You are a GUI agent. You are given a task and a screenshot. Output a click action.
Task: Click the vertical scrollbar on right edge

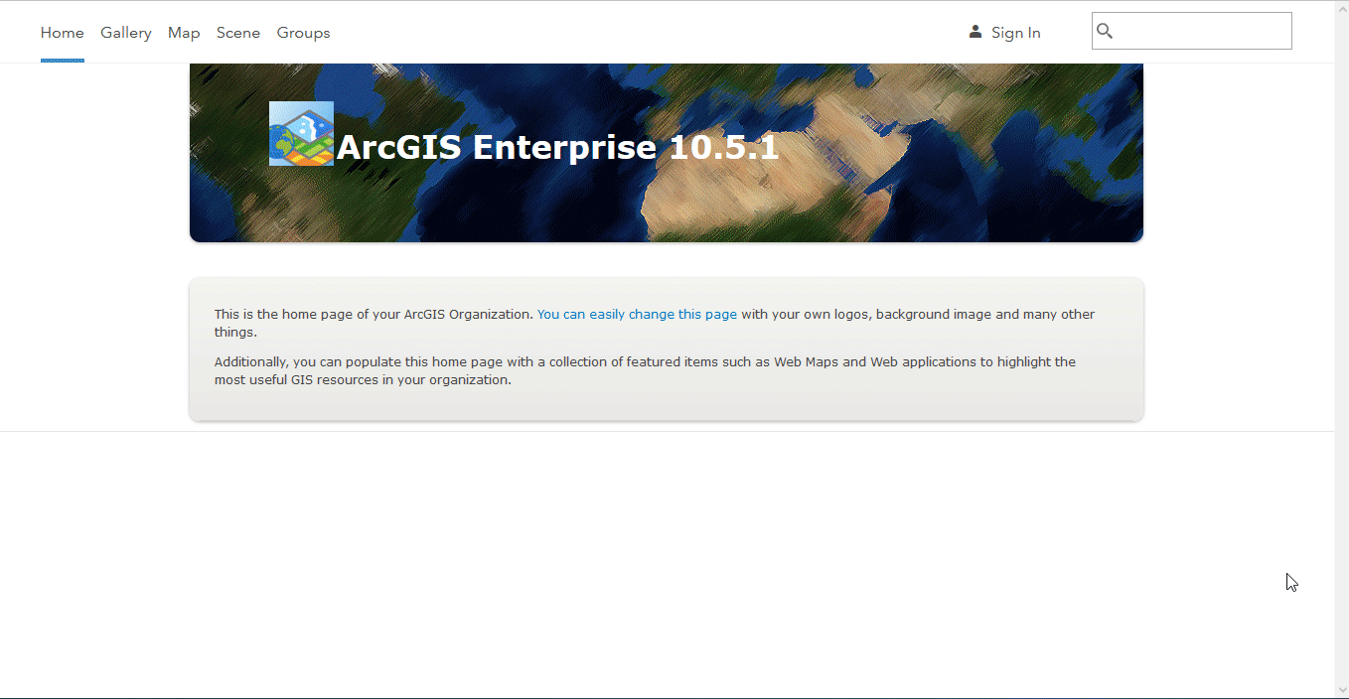tap(1341, 349)
